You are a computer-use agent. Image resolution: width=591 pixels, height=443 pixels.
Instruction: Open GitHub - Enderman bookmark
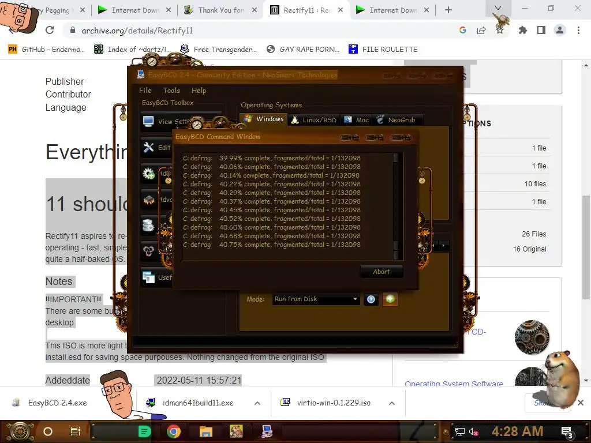point(46,50)
